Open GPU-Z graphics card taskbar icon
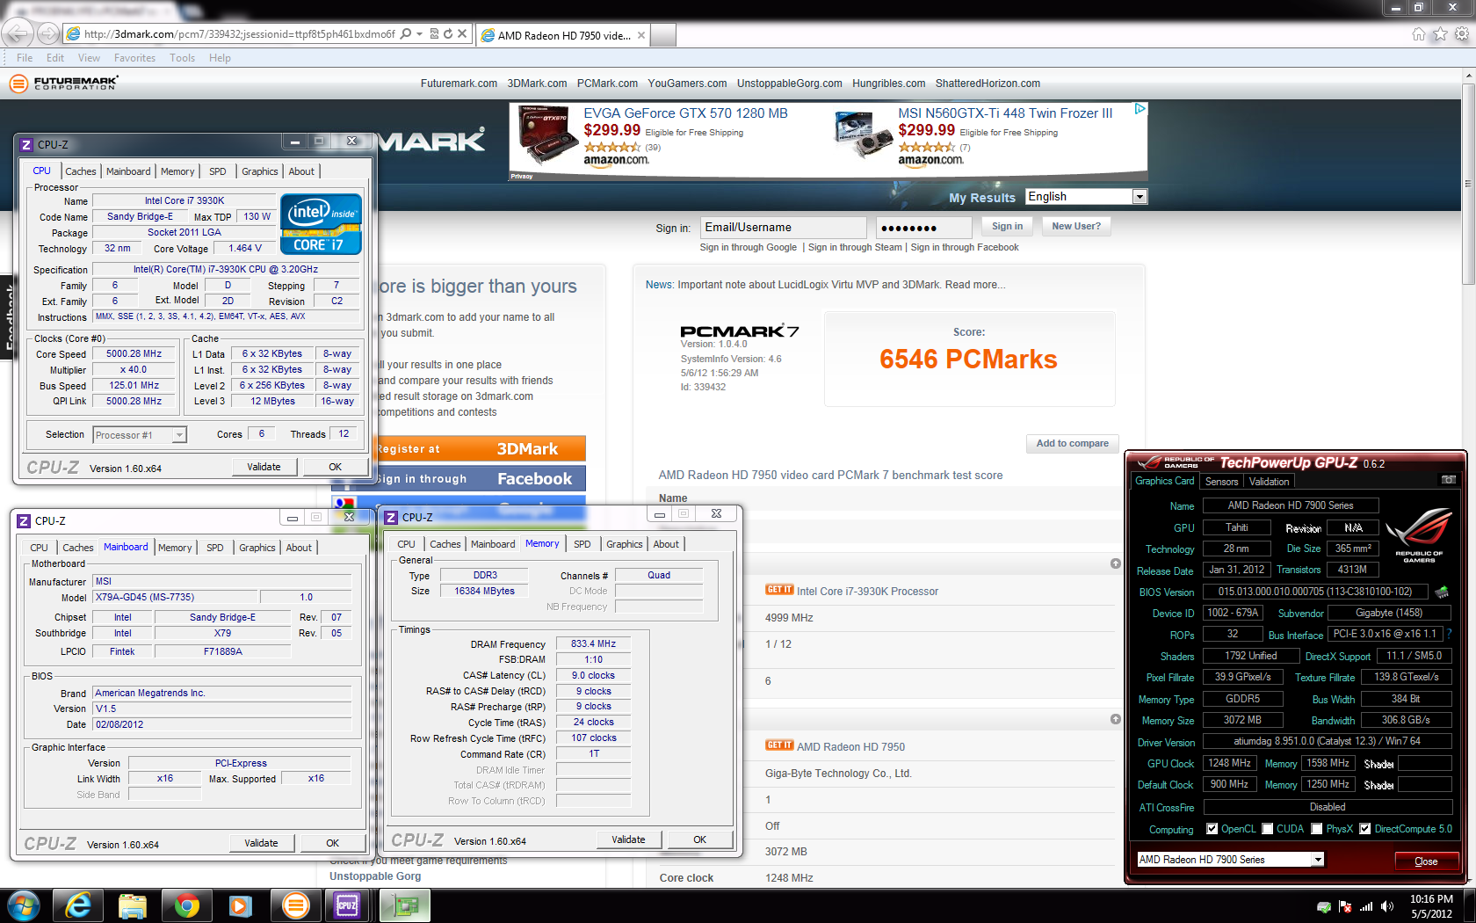The width and height of the screenshot is (1476, 923). coord(404,905)
